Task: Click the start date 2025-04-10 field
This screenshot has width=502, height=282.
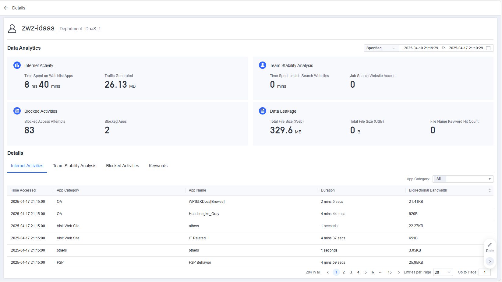Action: pyautogui.click(x=421, y=48)
